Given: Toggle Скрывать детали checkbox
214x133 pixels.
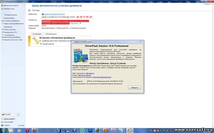Looking at the screenshot, I should [41, 44].
